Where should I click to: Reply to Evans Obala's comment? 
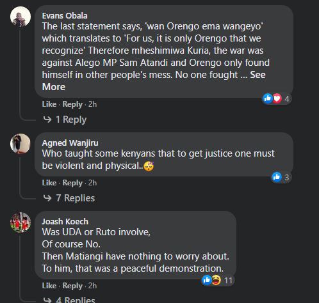click(x=72, y=104)
